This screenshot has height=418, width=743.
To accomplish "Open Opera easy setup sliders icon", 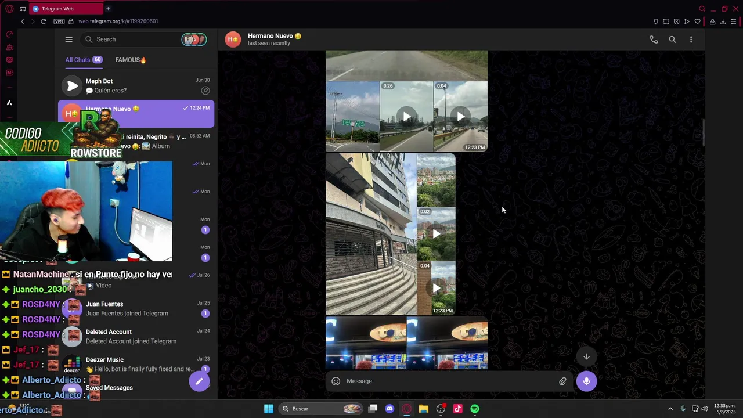I will (734, 21).
